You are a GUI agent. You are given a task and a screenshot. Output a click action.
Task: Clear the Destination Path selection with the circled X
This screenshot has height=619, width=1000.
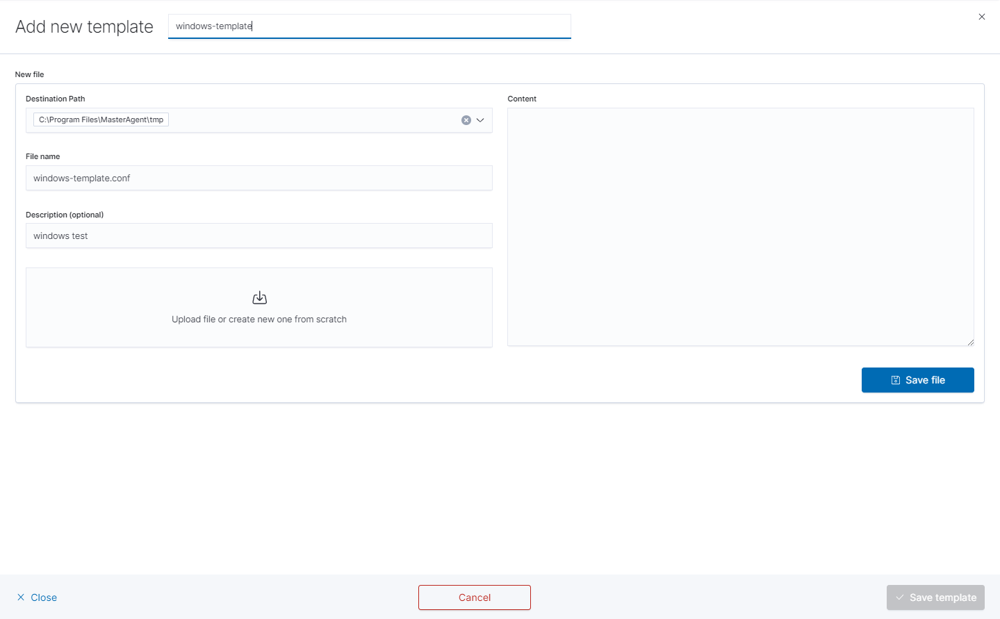pyautogui.click(x=466, y=120)
